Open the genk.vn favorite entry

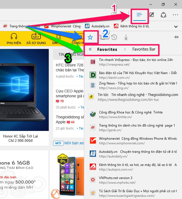click(x=133, y=128)
